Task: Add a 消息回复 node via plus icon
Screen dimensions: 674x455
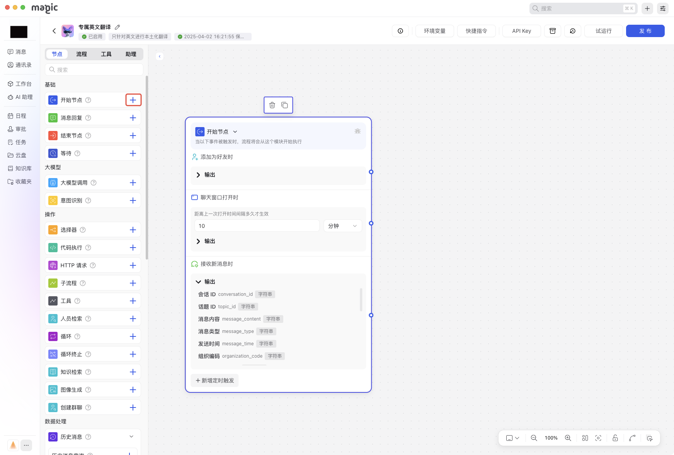Action: 133,118
